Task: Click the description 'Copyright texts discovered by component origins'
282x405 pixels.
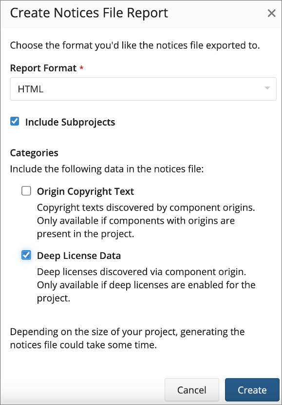Action: 146,208
